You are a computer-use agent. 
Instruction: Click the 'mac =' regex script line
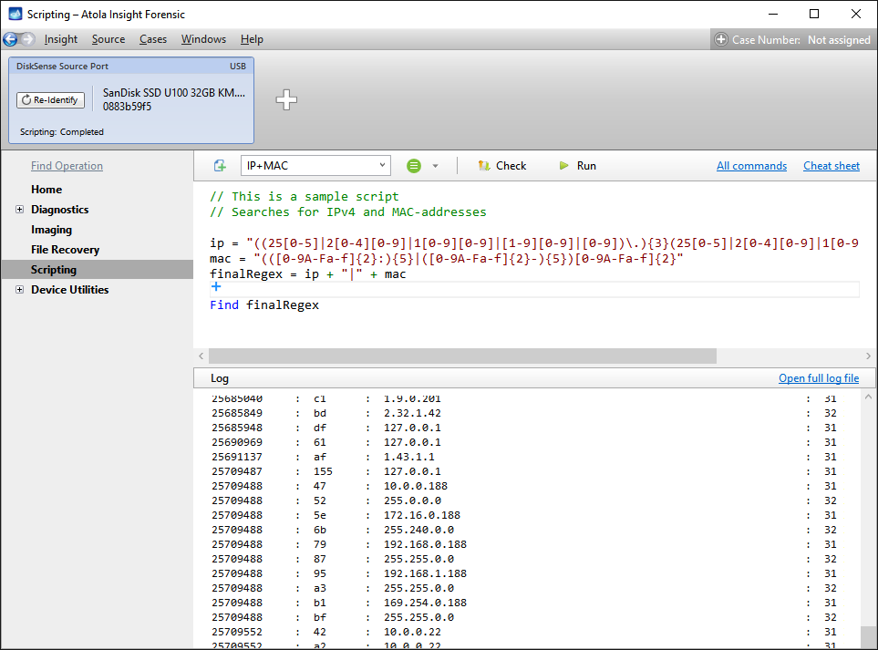coord(446,258)
